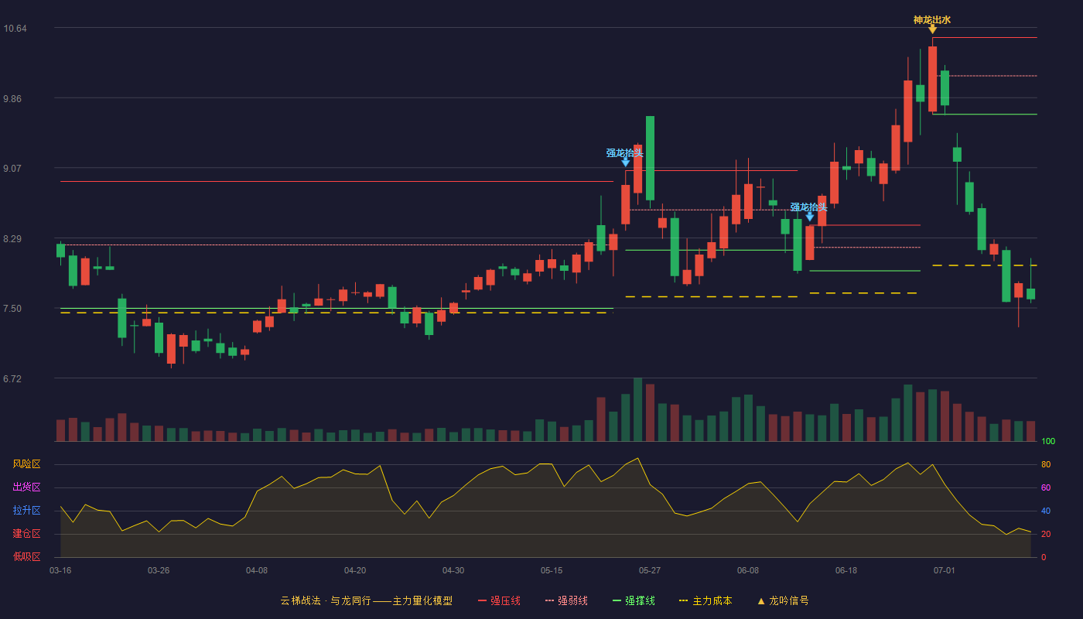Click the 04-20 date label

click(355, 570)
